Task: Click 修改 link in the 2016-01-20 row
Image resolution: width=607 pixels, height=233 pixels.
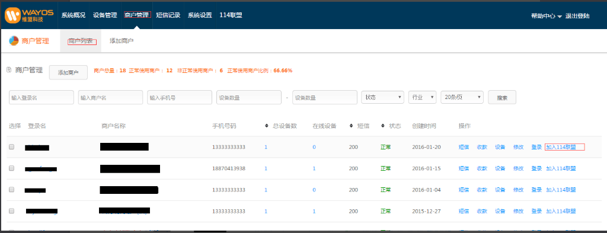Action: point(518,147)
